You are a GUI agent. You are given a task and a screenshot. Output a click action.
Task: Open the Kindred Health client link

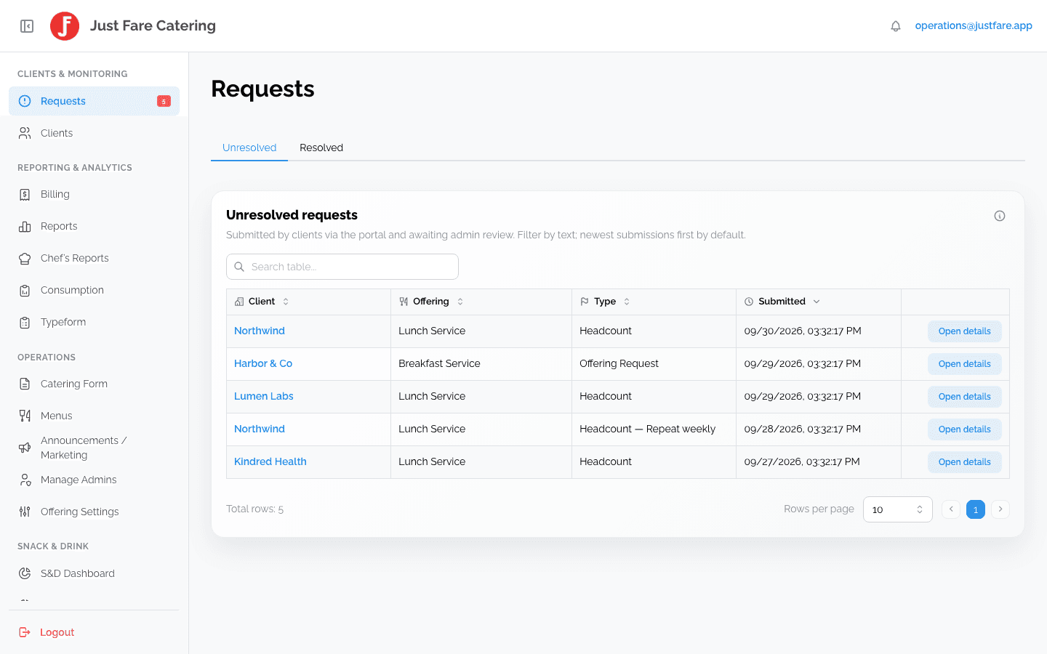tap(270, 461)
